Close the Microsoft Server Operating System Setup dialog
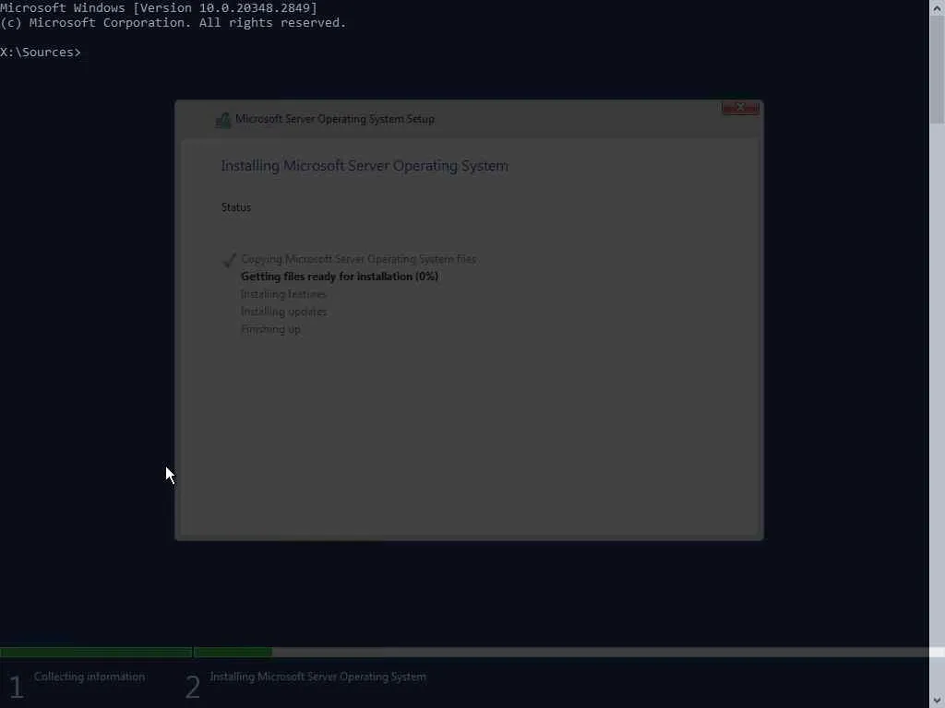Image resolution: width=945 pixels, height=708 pixels. coord(740,107)
